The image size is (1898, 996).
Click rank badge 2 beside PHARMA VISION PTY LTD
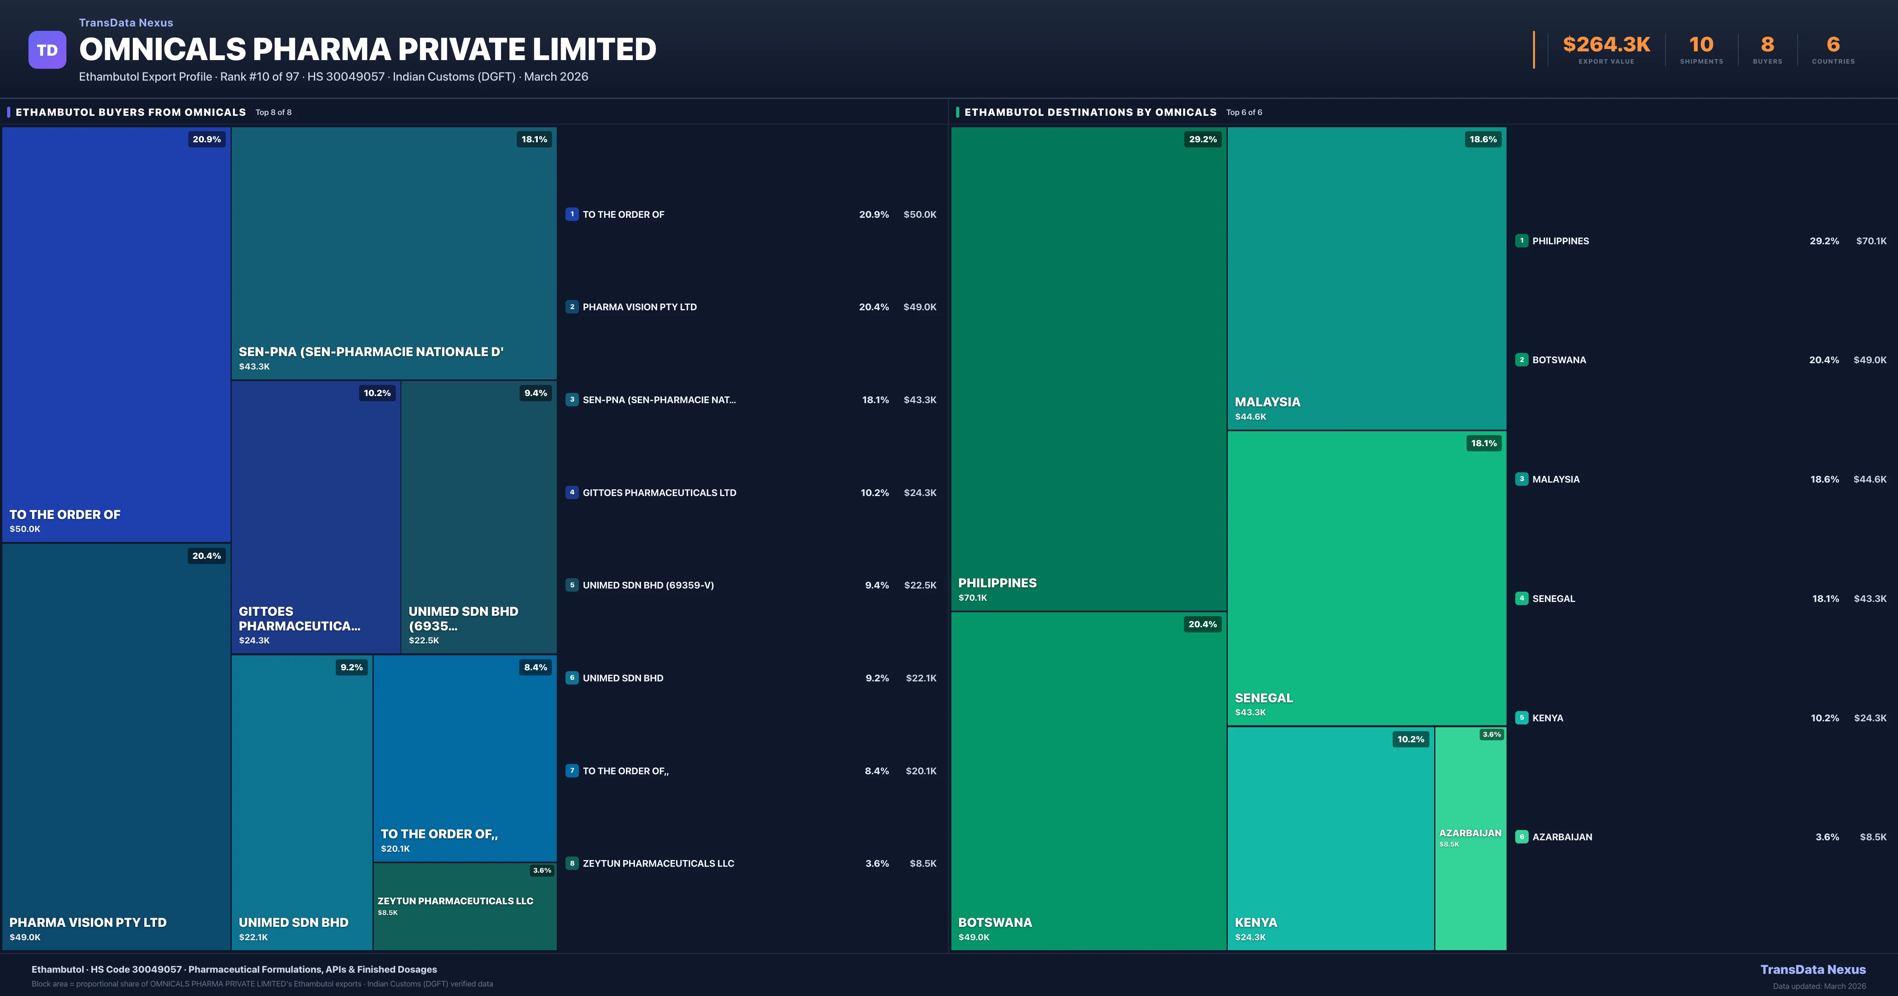click(572, 307)
